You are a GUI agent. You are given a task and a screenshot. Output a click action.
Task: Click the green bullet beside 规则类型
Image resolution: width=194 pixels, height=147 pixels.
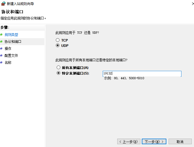(x=1, y=34)
